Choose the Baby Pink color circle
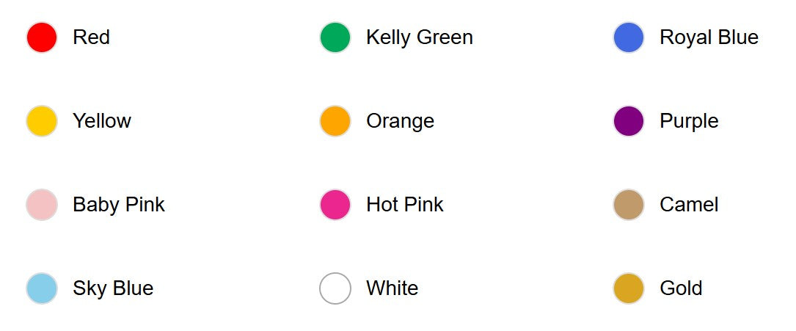 [x=42, y=205]
